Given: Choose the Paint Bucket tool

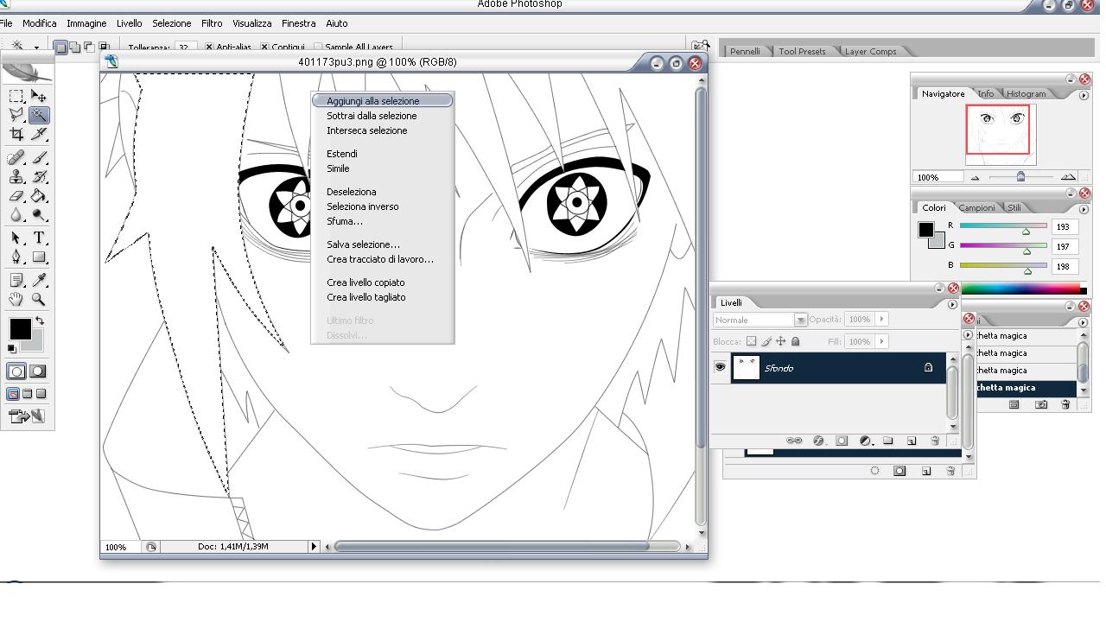Looking at the screenshot, I should (x=39, y=196).
